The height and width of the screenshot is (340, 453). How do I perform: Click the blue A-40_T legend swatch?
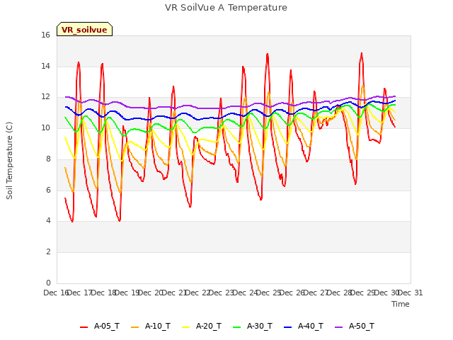(288, 327)
